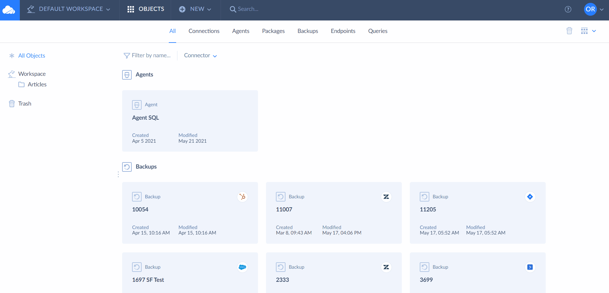Click the Backups section header icon

pyautogui.click(x=127, y=167)
